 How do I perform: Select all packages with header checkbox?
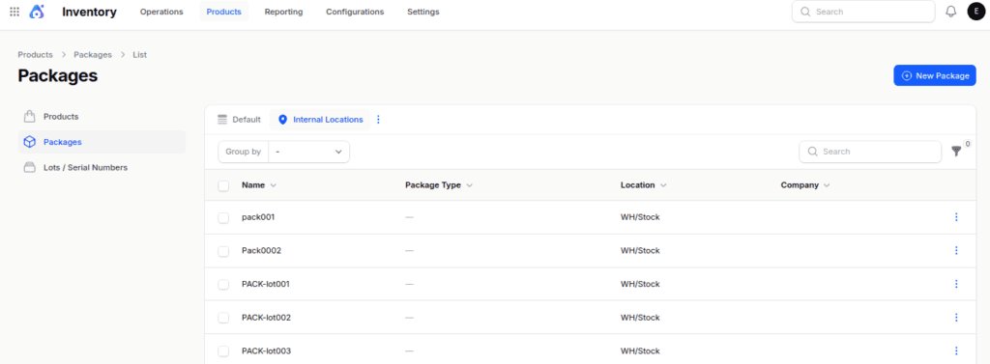point(223,185)
